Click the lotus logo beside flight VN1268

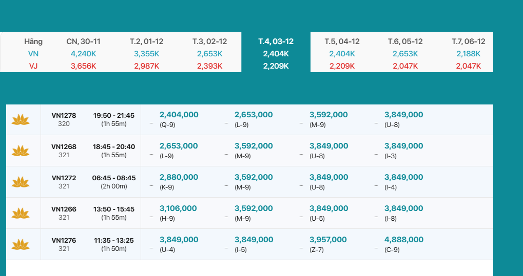pyautogui.click(x=21, y=151)
